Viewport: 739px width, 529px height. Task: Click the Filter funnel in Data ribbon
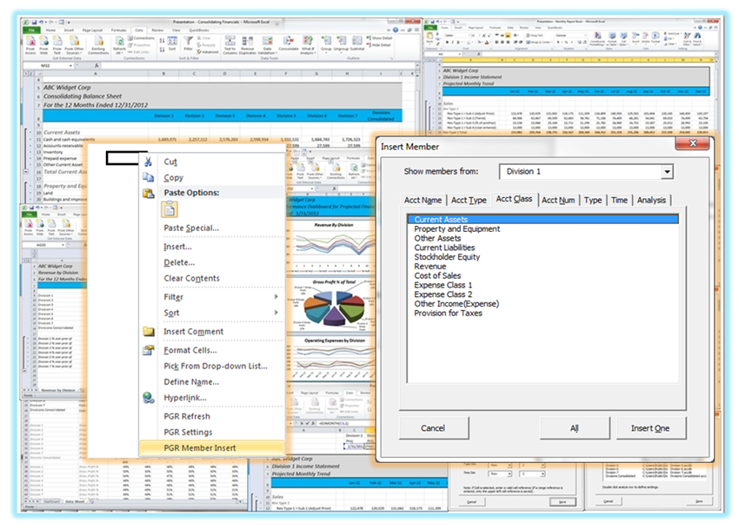(x=188, y=43)
